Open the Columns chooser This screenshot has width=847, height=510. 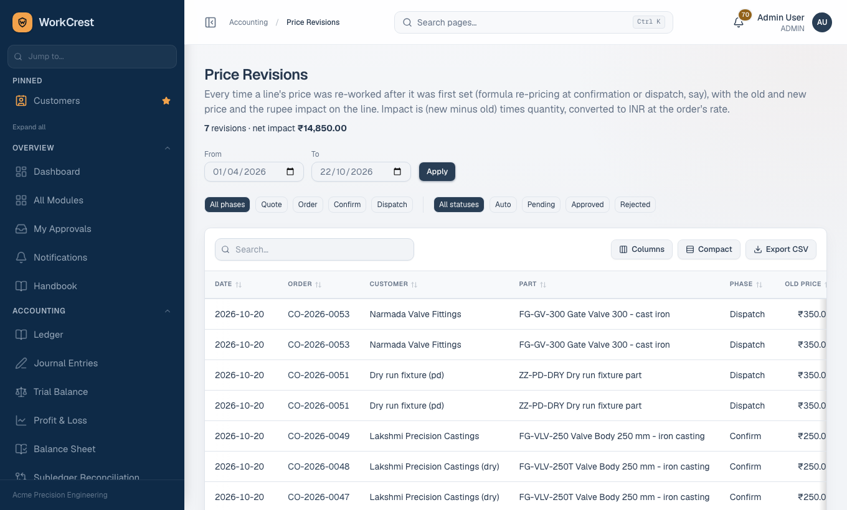click(x=641, y=249)
